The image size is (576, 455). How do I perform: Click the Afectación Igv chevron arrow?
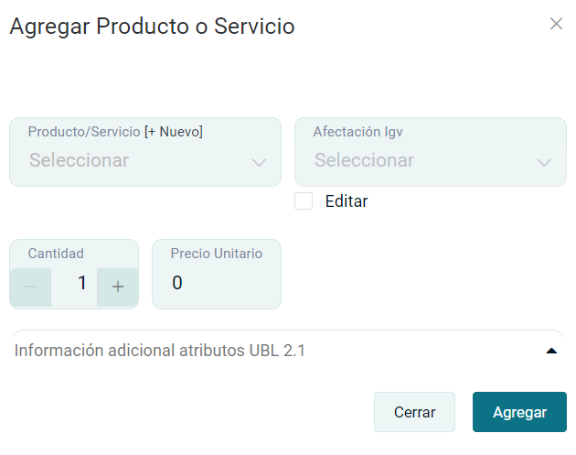(544, 162)
